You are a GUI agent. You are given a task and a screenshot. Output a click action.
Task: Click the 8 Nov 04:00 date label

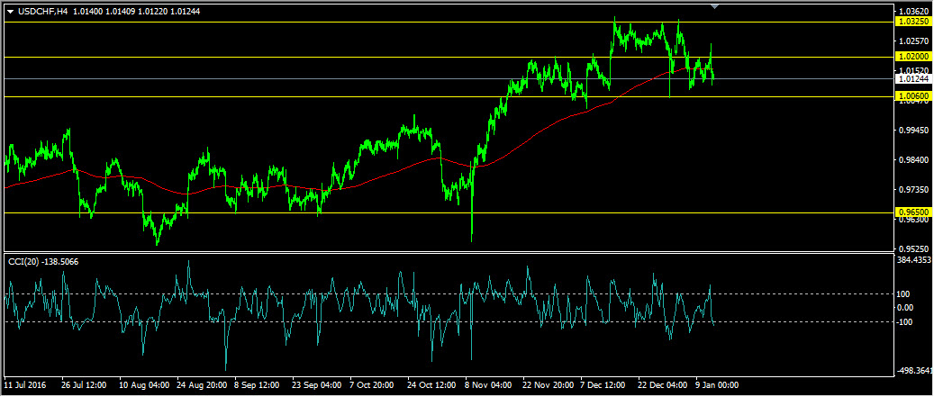tap(488, 385)
